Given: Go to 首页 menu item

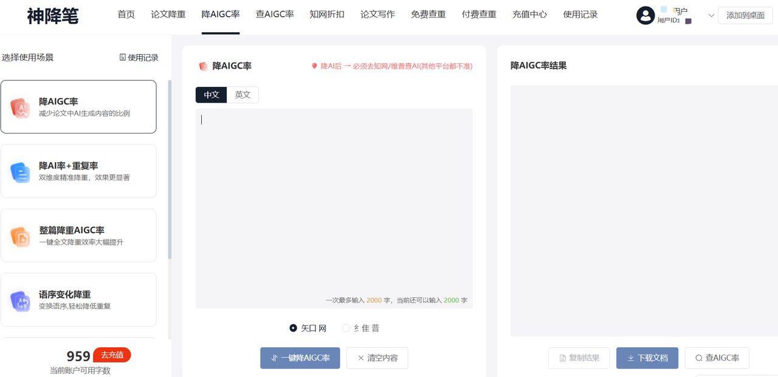Looking at the screenshot, I should 126,14.
